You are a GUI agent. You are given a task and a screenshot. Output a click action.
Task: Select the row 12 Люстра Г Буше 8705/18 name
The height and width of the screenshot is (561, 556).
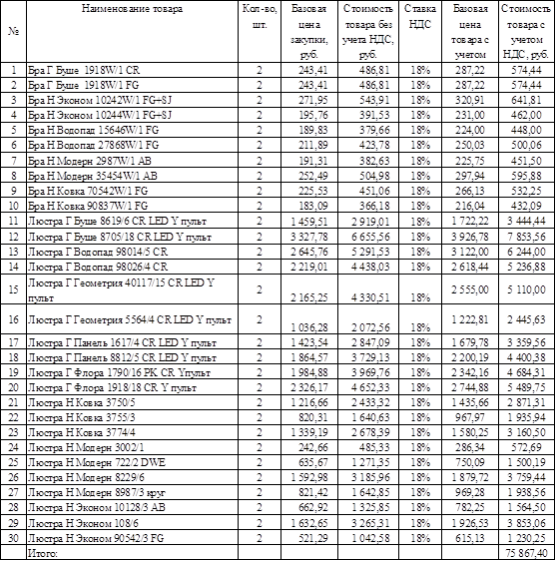pos(132,237)
